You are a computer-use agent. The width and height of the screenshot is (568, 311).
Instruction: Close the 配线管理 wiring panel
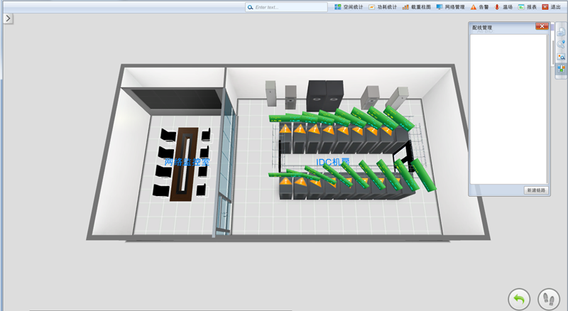click(x=542, y=27)
